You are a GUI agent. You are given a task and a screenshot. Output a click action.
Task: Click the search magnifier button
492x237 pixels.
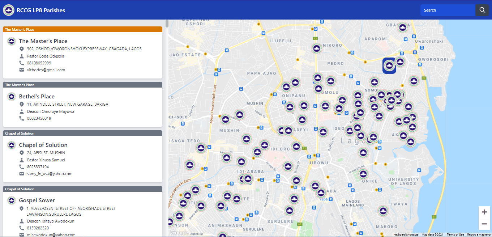point(482,10)
